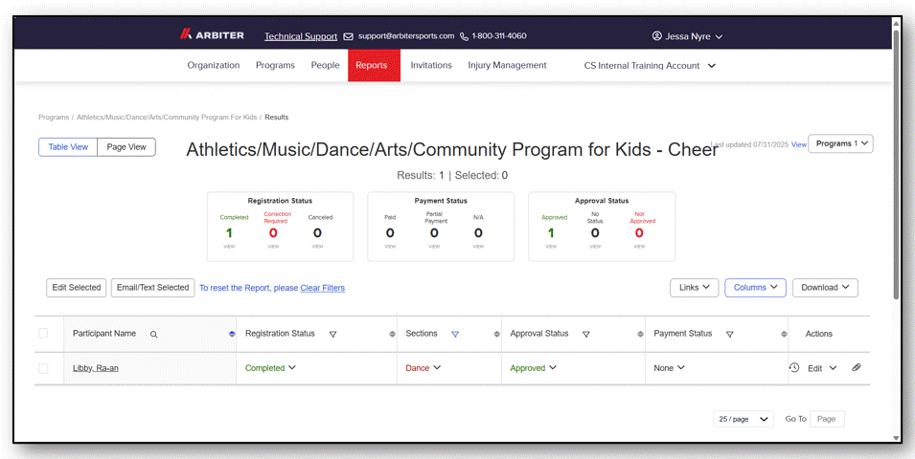Click View link next to last updated
The width and height of the screenshot is (915, 459).
pos(799,144)
